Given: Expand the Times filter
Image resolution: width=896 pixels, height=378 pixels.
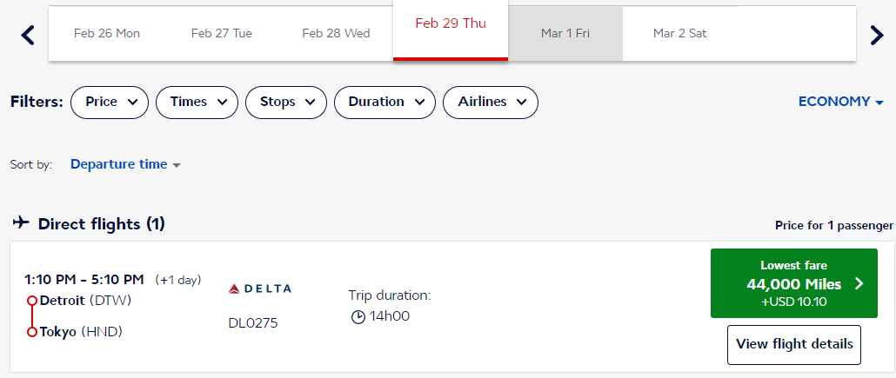Looking at the screenshot, I should (197, 102).
